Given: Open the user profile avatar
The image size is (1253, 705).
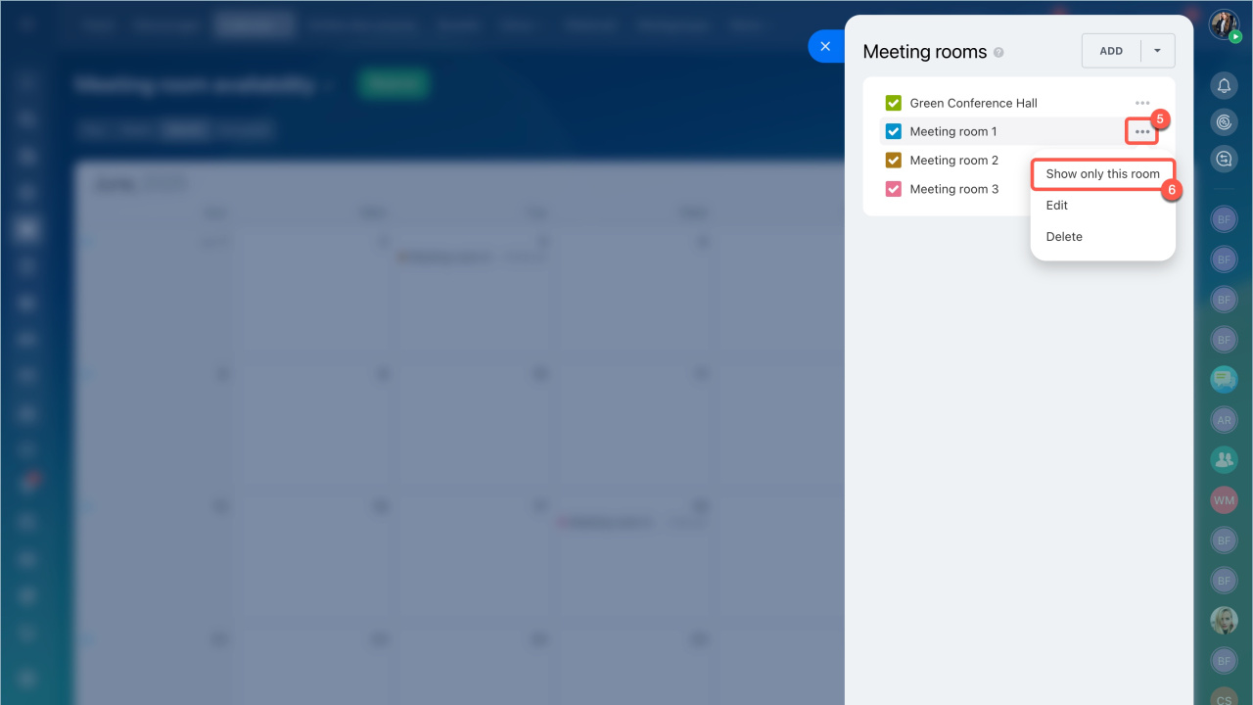Looking at the screenshot, I should coord(1224,24).
